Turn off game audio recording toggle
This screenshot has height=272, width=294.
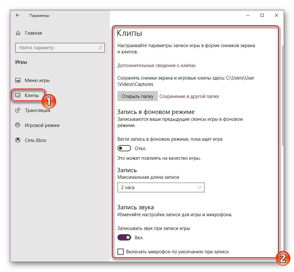coord(124,238)
